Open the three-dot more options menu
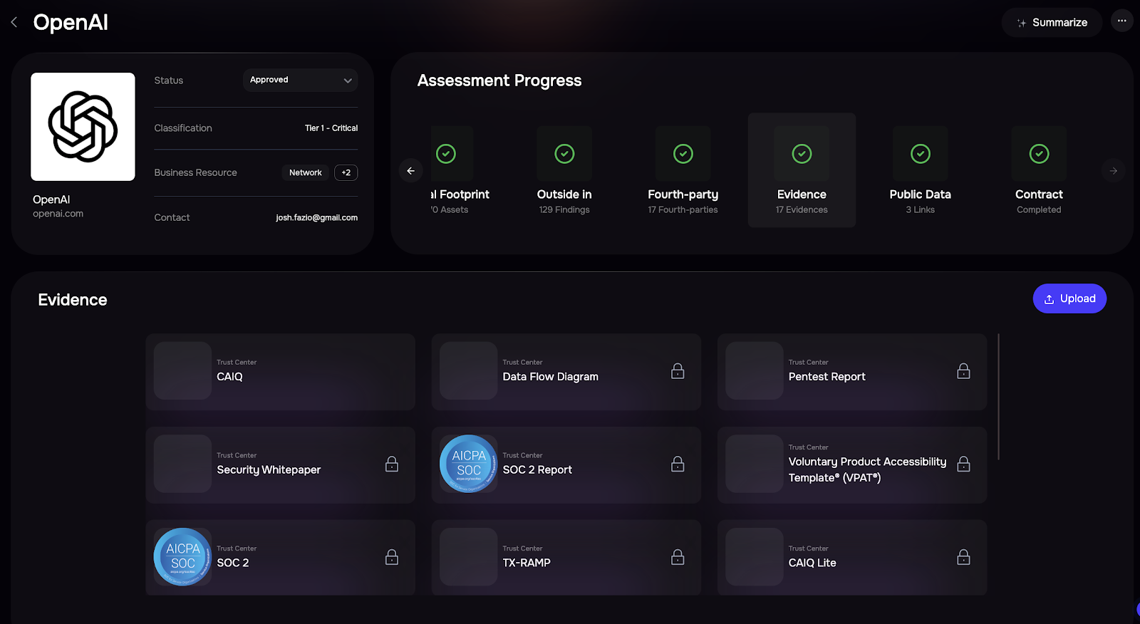The width and height of the screenshot is (1140, 624). click(1121, 21)
